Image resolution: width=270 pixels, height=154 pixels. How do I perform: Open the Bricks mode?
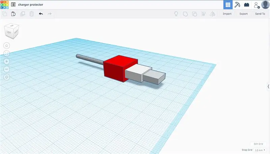(247, 5)
